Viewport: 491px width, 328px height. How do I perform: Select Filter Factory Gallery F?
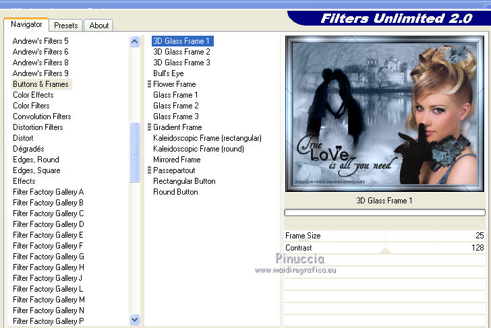click(49, 246)
